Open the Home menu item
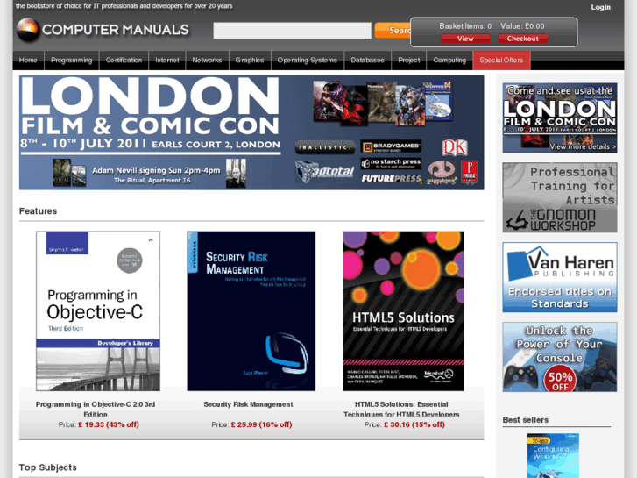Screen dimensions: 637x478 point(28,61)
